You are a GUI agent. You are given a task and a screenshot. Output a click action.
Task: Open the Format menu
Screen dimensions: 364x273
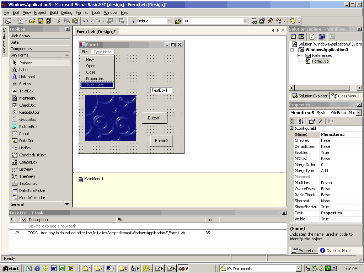tap(82, 12)
